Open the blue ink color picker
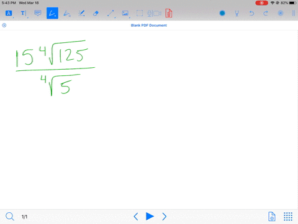 click(x=222, y=13)
